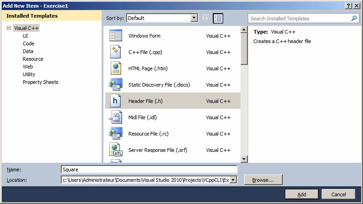This screenshot has width=363, height=204.
Task: Select the Resource template category
Action: (x=33, y=59)
